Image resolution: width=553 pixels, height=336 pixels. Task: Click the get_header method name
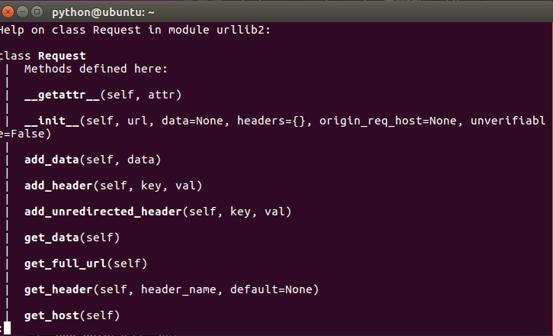click(x=58, y=289)
